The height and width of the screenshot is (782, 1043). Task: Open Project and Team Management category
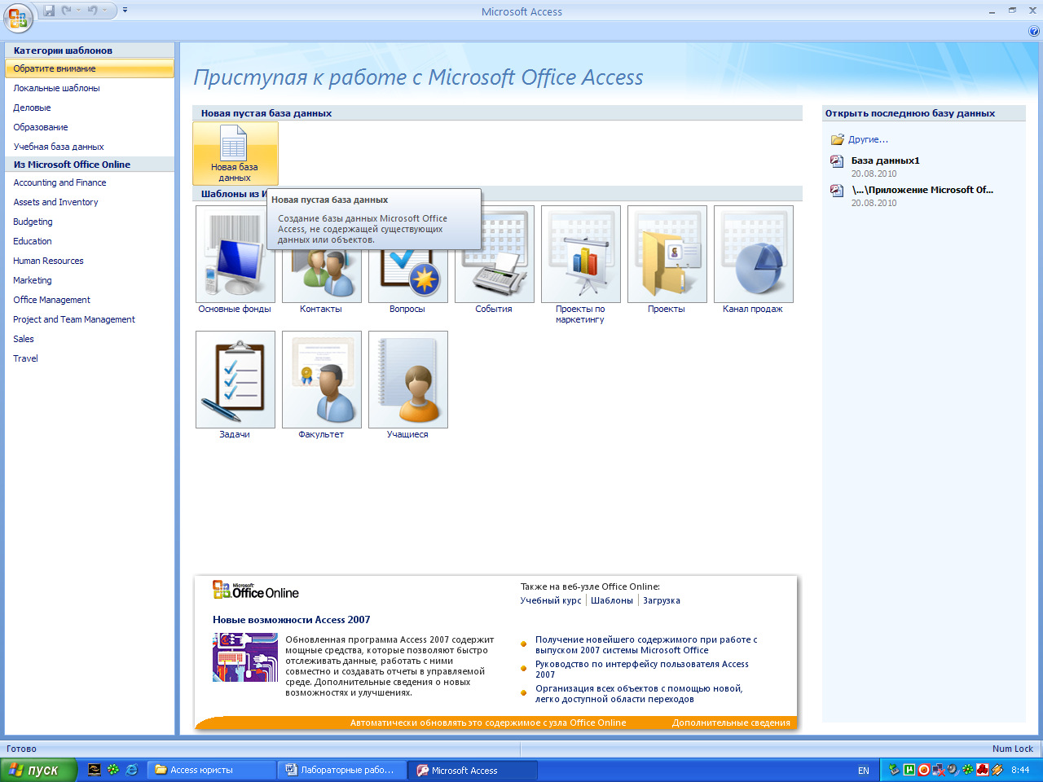[x=90, y=319]
